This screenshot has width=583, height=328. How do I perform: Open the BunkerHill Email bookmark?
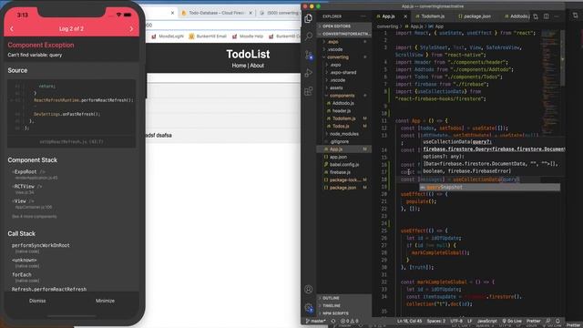[x=208, y=36]
